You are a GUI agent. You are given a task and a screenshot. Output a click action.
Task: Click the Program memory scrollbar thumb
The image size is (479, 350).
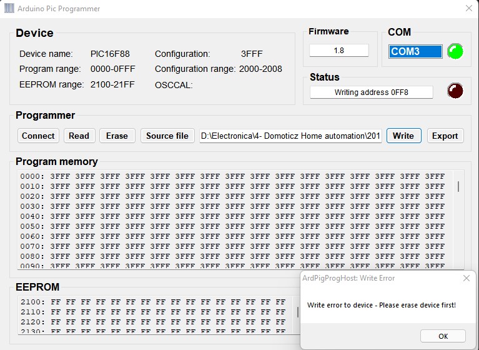458,186
